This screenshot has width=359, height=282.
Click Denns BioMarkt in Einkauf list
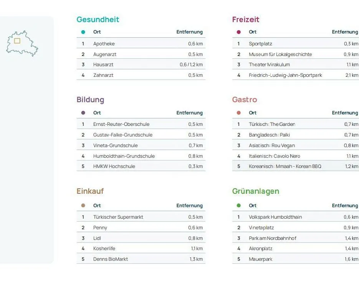[x=111, y=259]
